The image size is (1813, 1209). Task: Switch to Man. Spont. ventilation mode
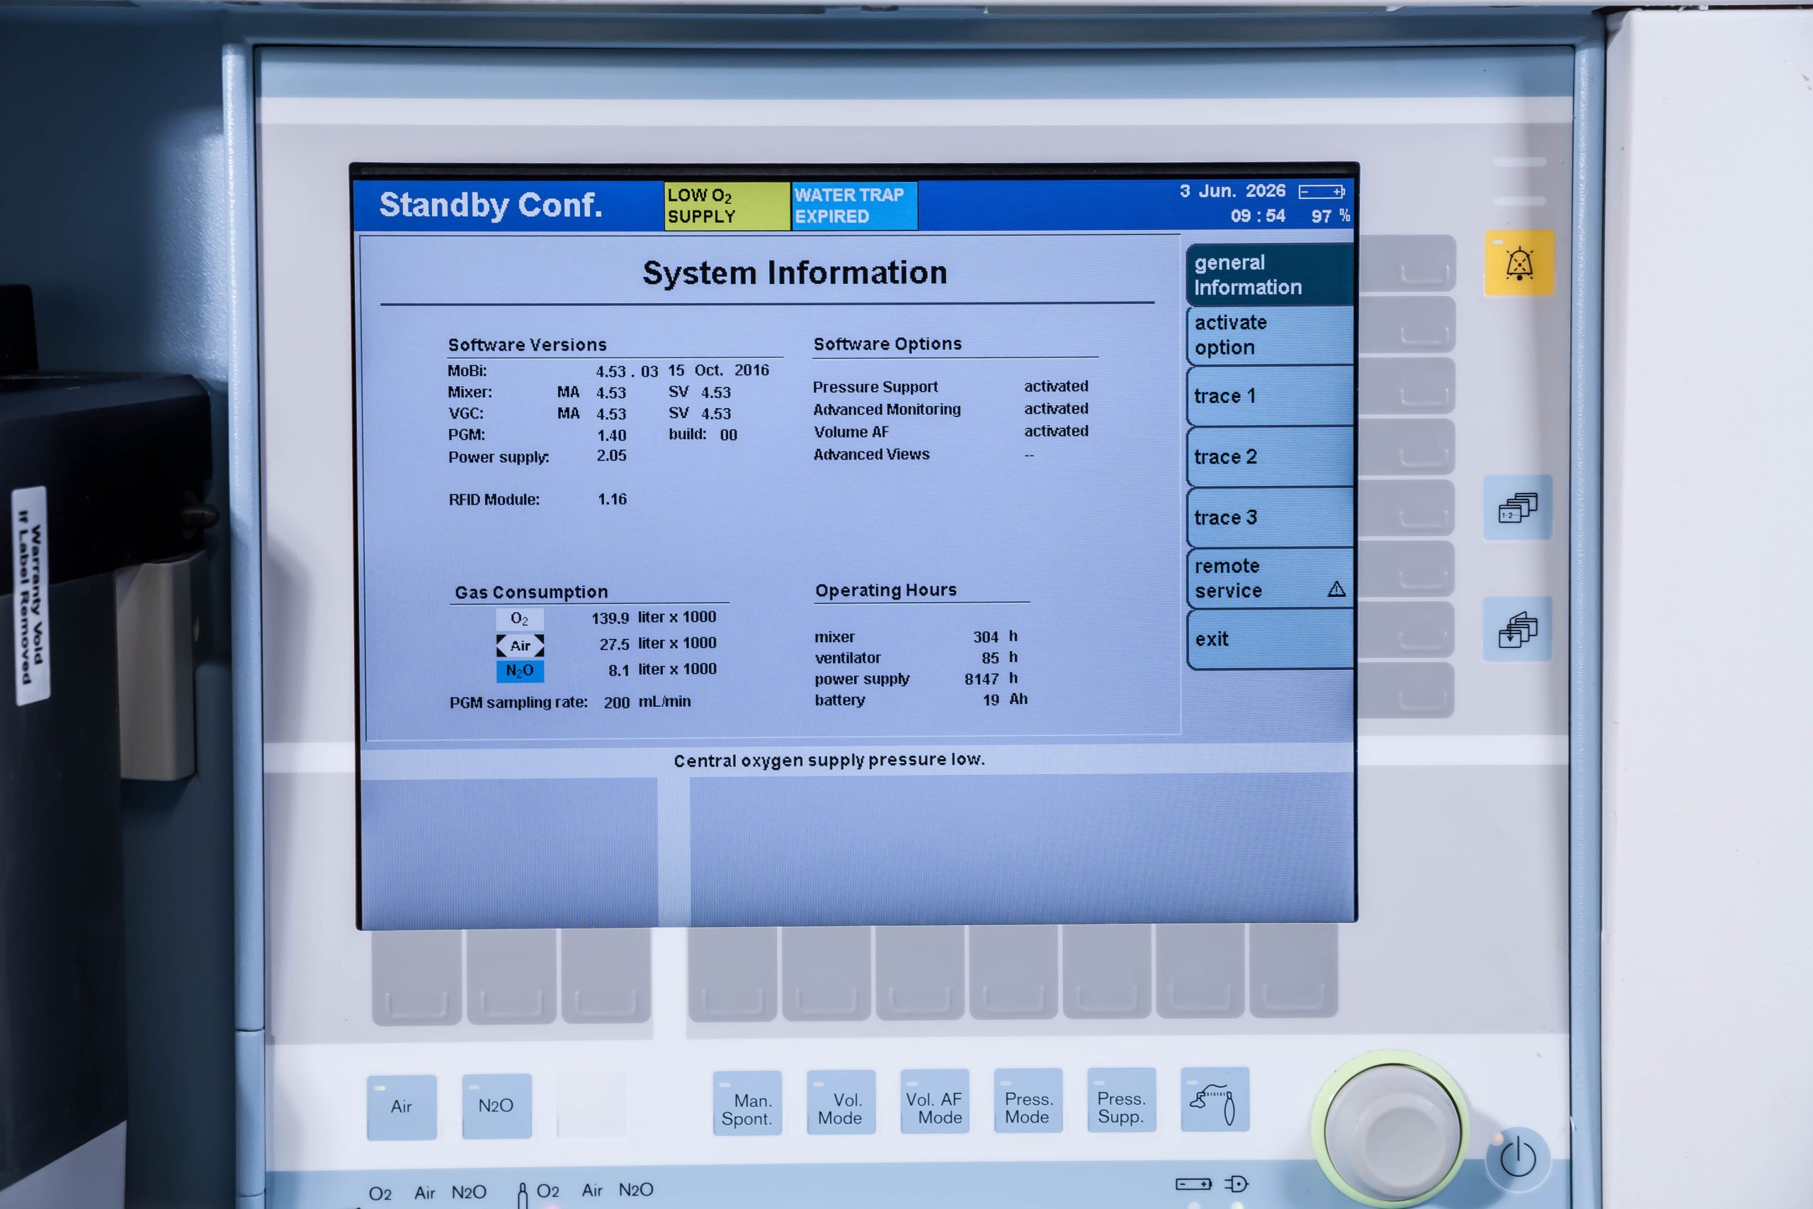coord(747,1103)
